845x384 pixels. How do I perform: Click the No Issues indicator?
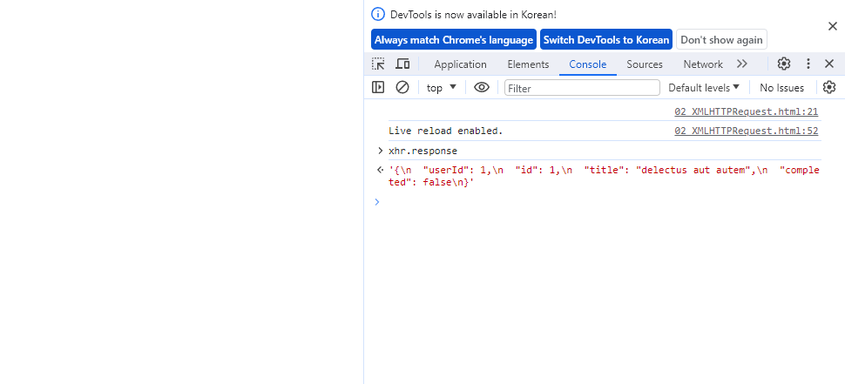(x=782, y=88)
